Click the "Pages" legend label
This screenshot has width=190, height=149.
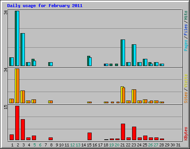(186, 45)
